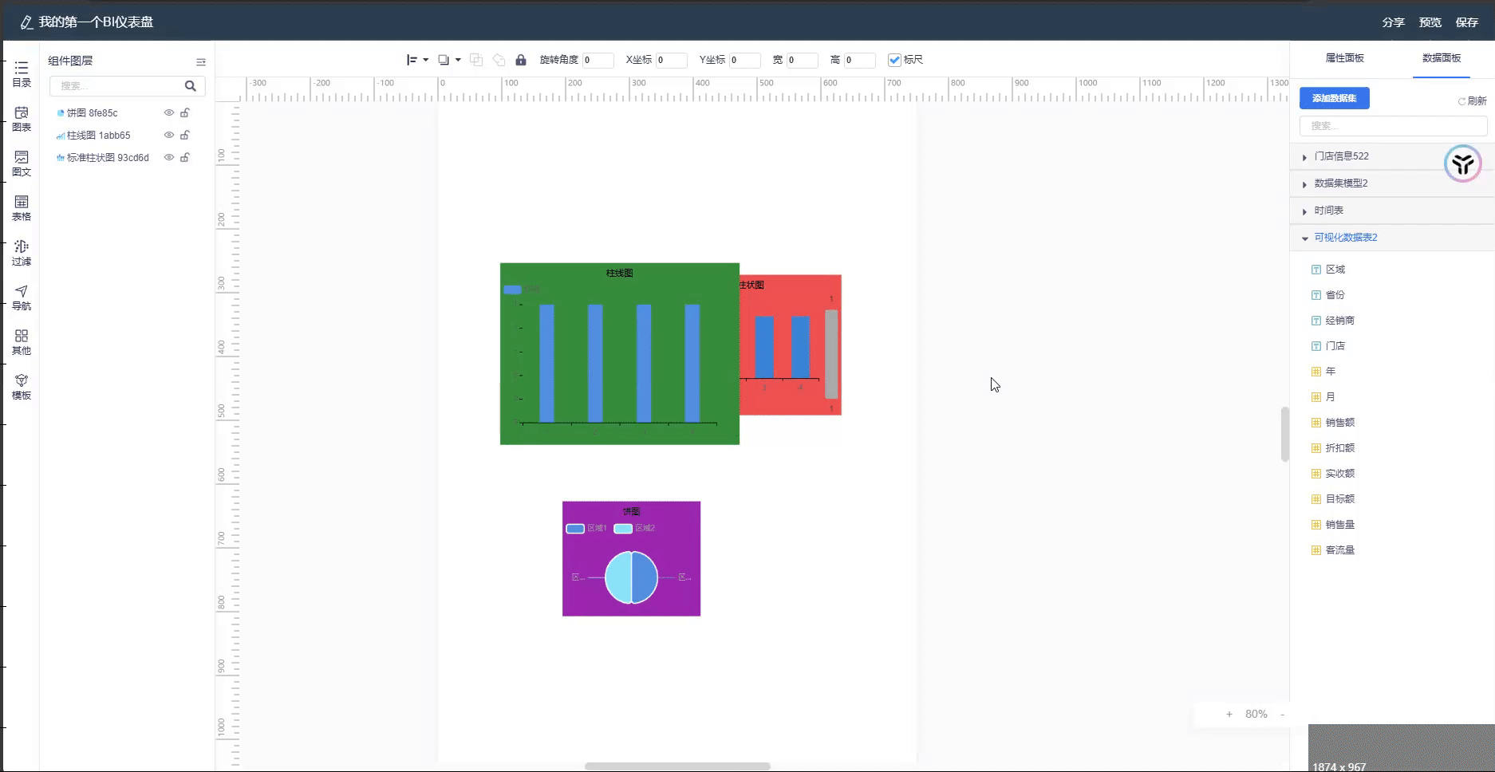Click the vertical scrollbar of the canvas

[x=1285, y=434]
